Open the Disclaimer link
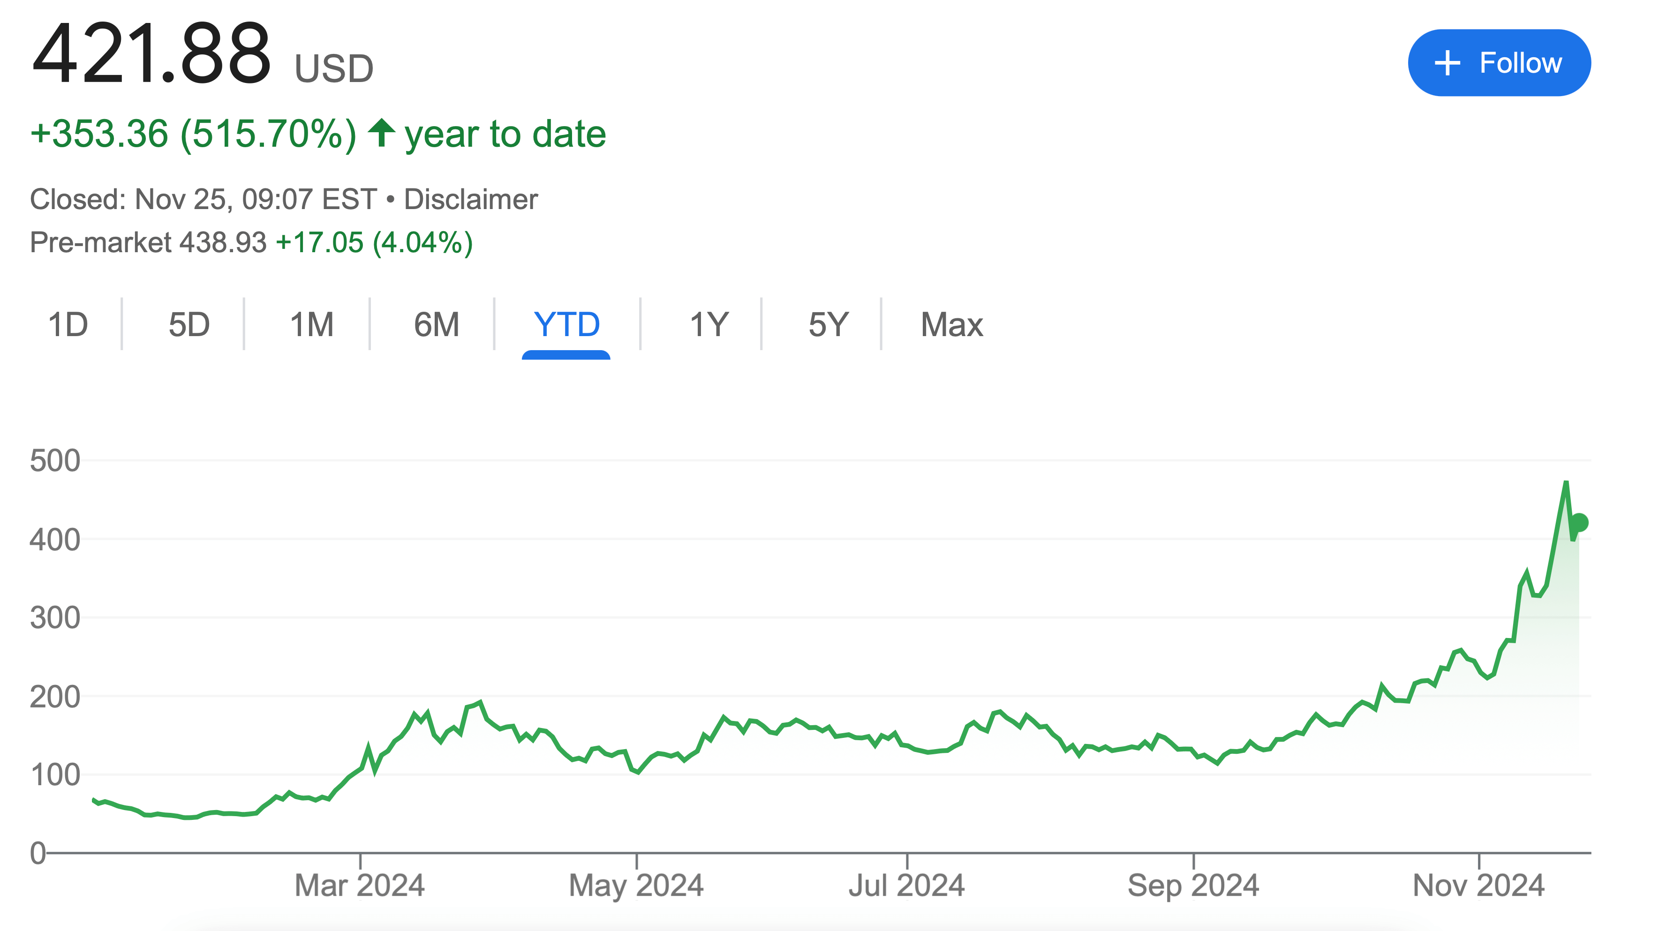The image size is (1658, 931). pyautogui.click(x=470, y=199)
